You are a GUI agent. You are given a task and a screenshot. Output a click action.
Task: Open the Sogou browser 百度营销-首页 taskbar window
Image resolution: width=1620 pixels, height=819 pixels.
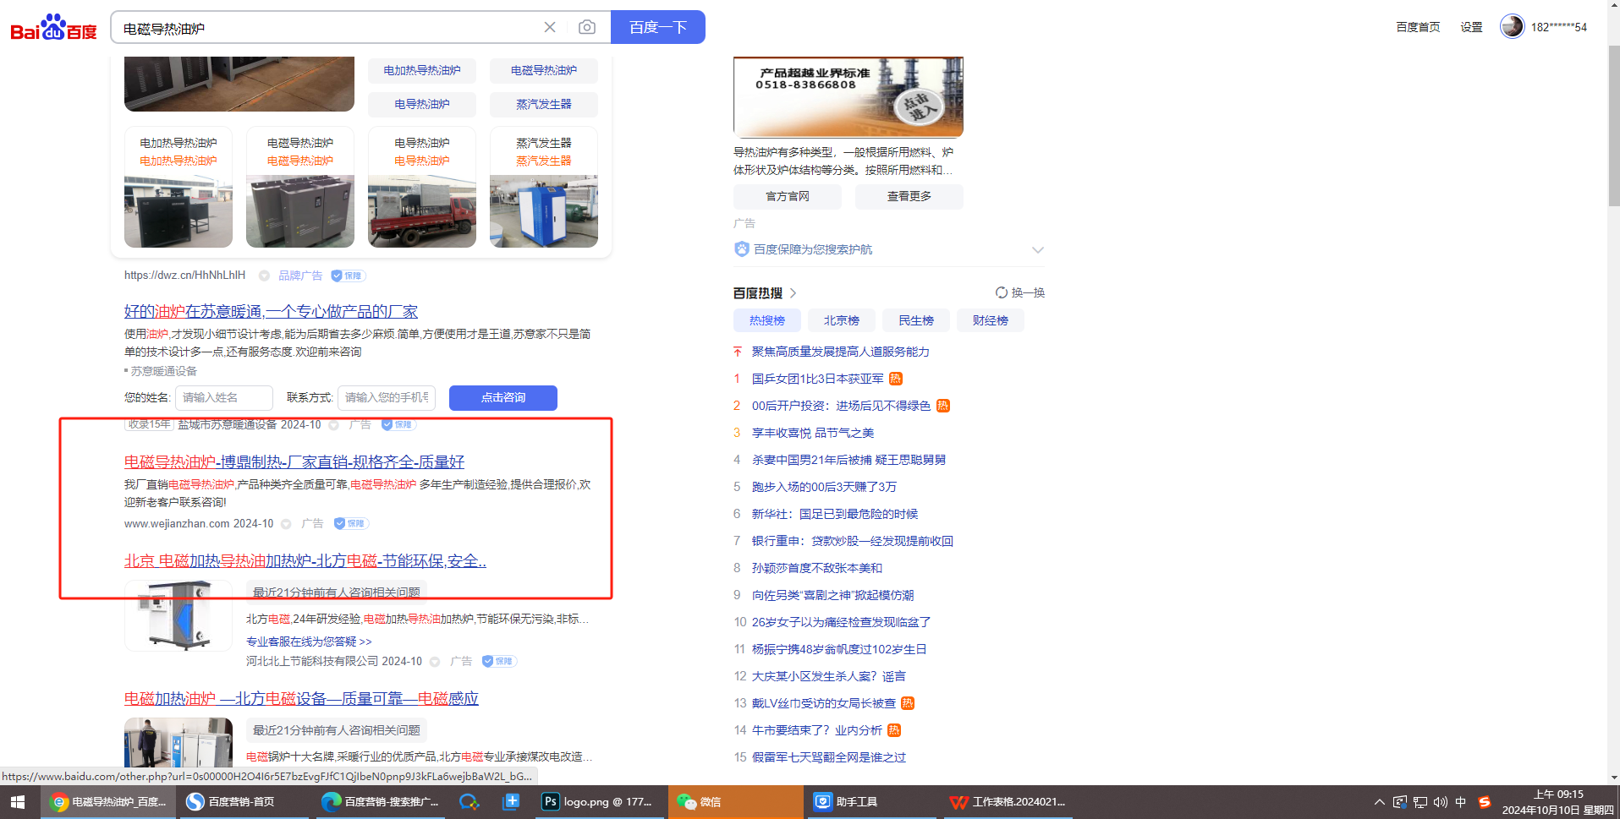click(243, 802)
